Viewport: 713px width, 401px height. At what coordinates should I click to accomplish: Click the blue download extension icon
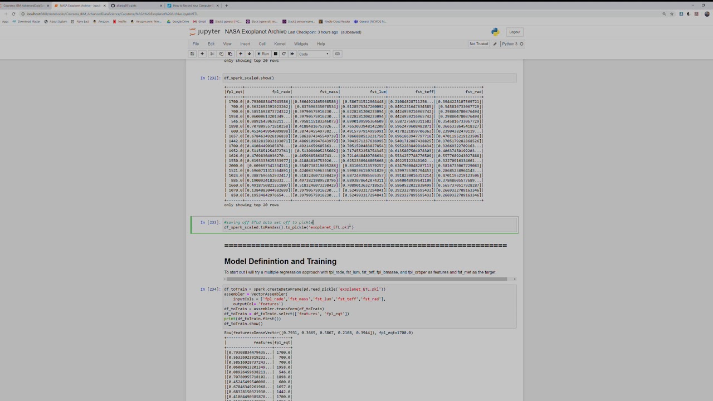click(x=681, y=14)
